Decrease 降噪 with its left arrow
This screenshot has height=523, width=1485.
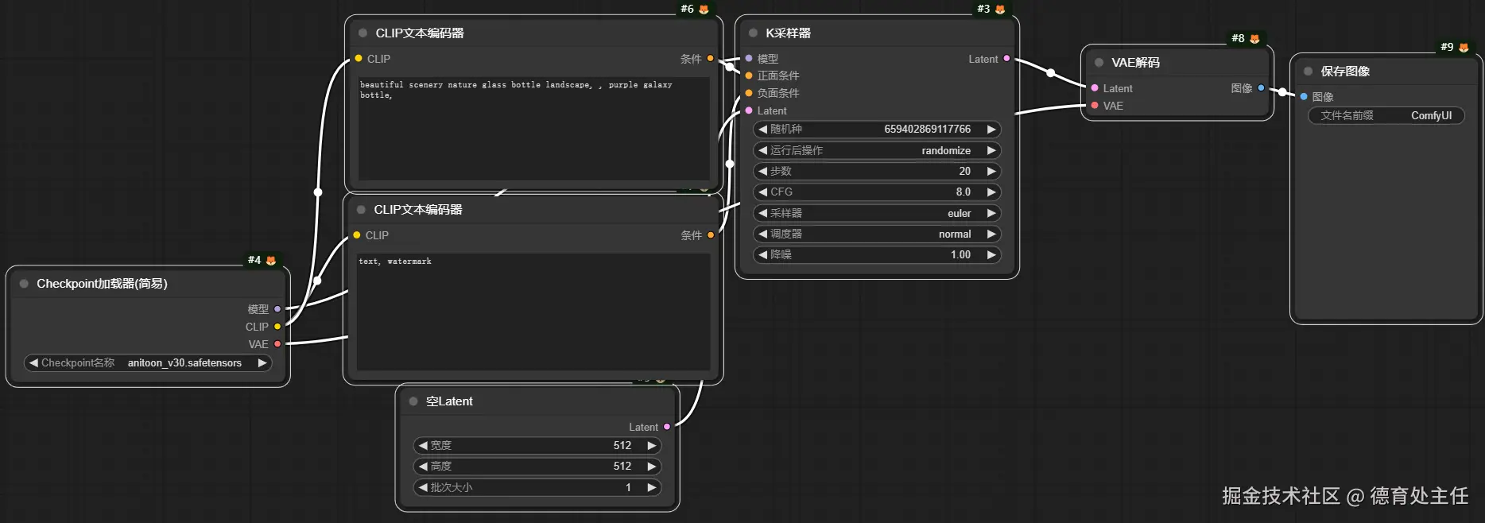[x=762, y=254]
